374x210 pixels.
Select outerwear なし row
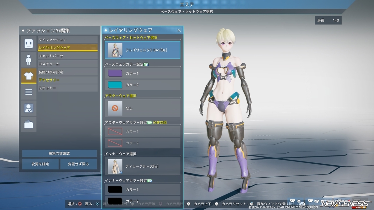click(x=142, y=108)
